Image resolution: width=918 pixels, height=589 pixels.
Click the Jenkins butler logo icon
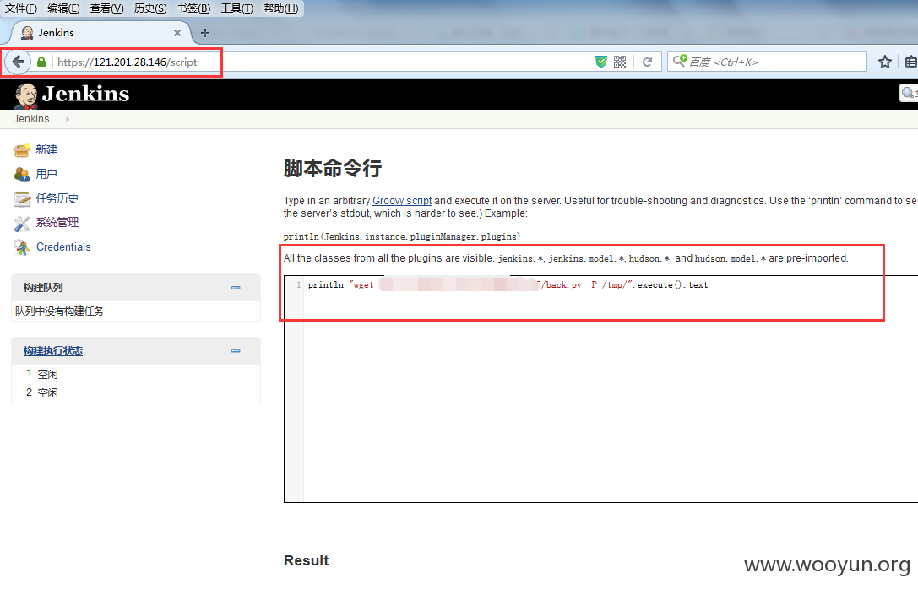click(x=26, y=95)
